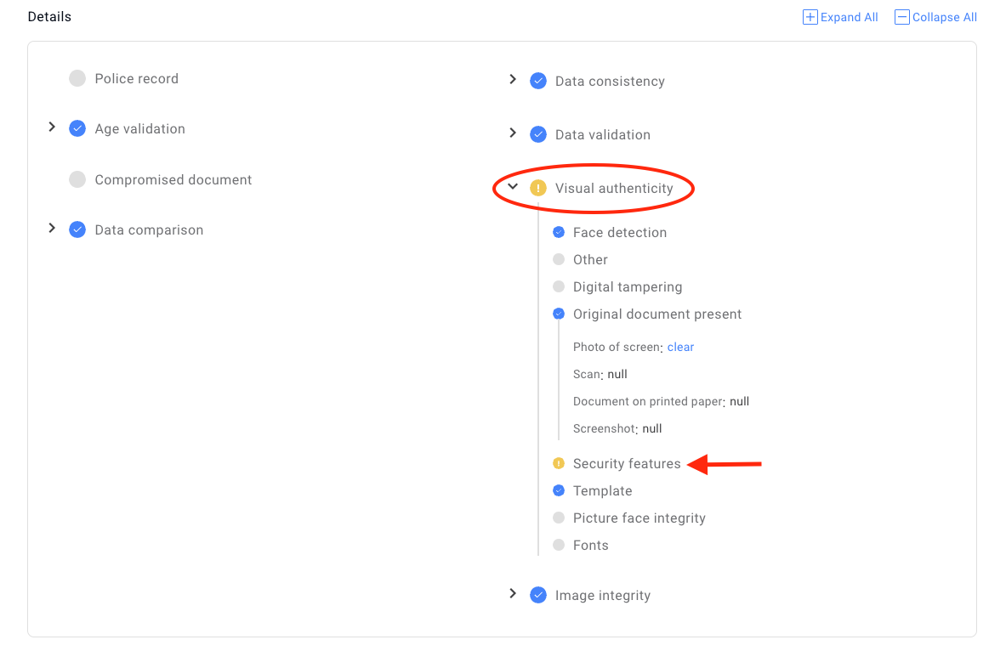The height and width of the screenshot is (651, 1006).
Task: Open the 'clear' Photo of screen link
Action: (680, 347)
